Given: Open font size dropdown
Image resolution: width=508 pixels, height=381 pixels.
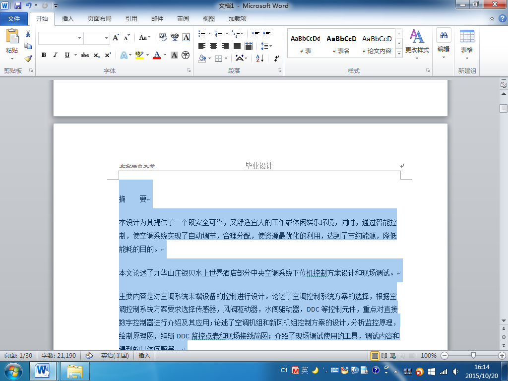Looking at the screenshot, I should (x=106, y=38).
